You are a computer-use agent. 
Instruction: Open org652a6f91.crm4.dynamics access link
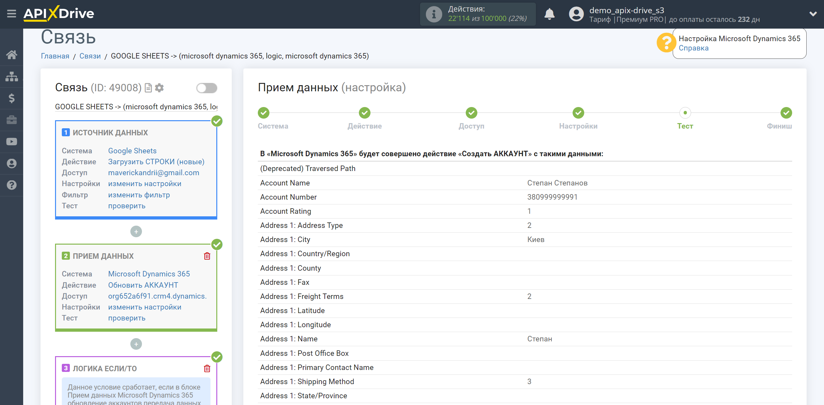[x=157, y=296]
